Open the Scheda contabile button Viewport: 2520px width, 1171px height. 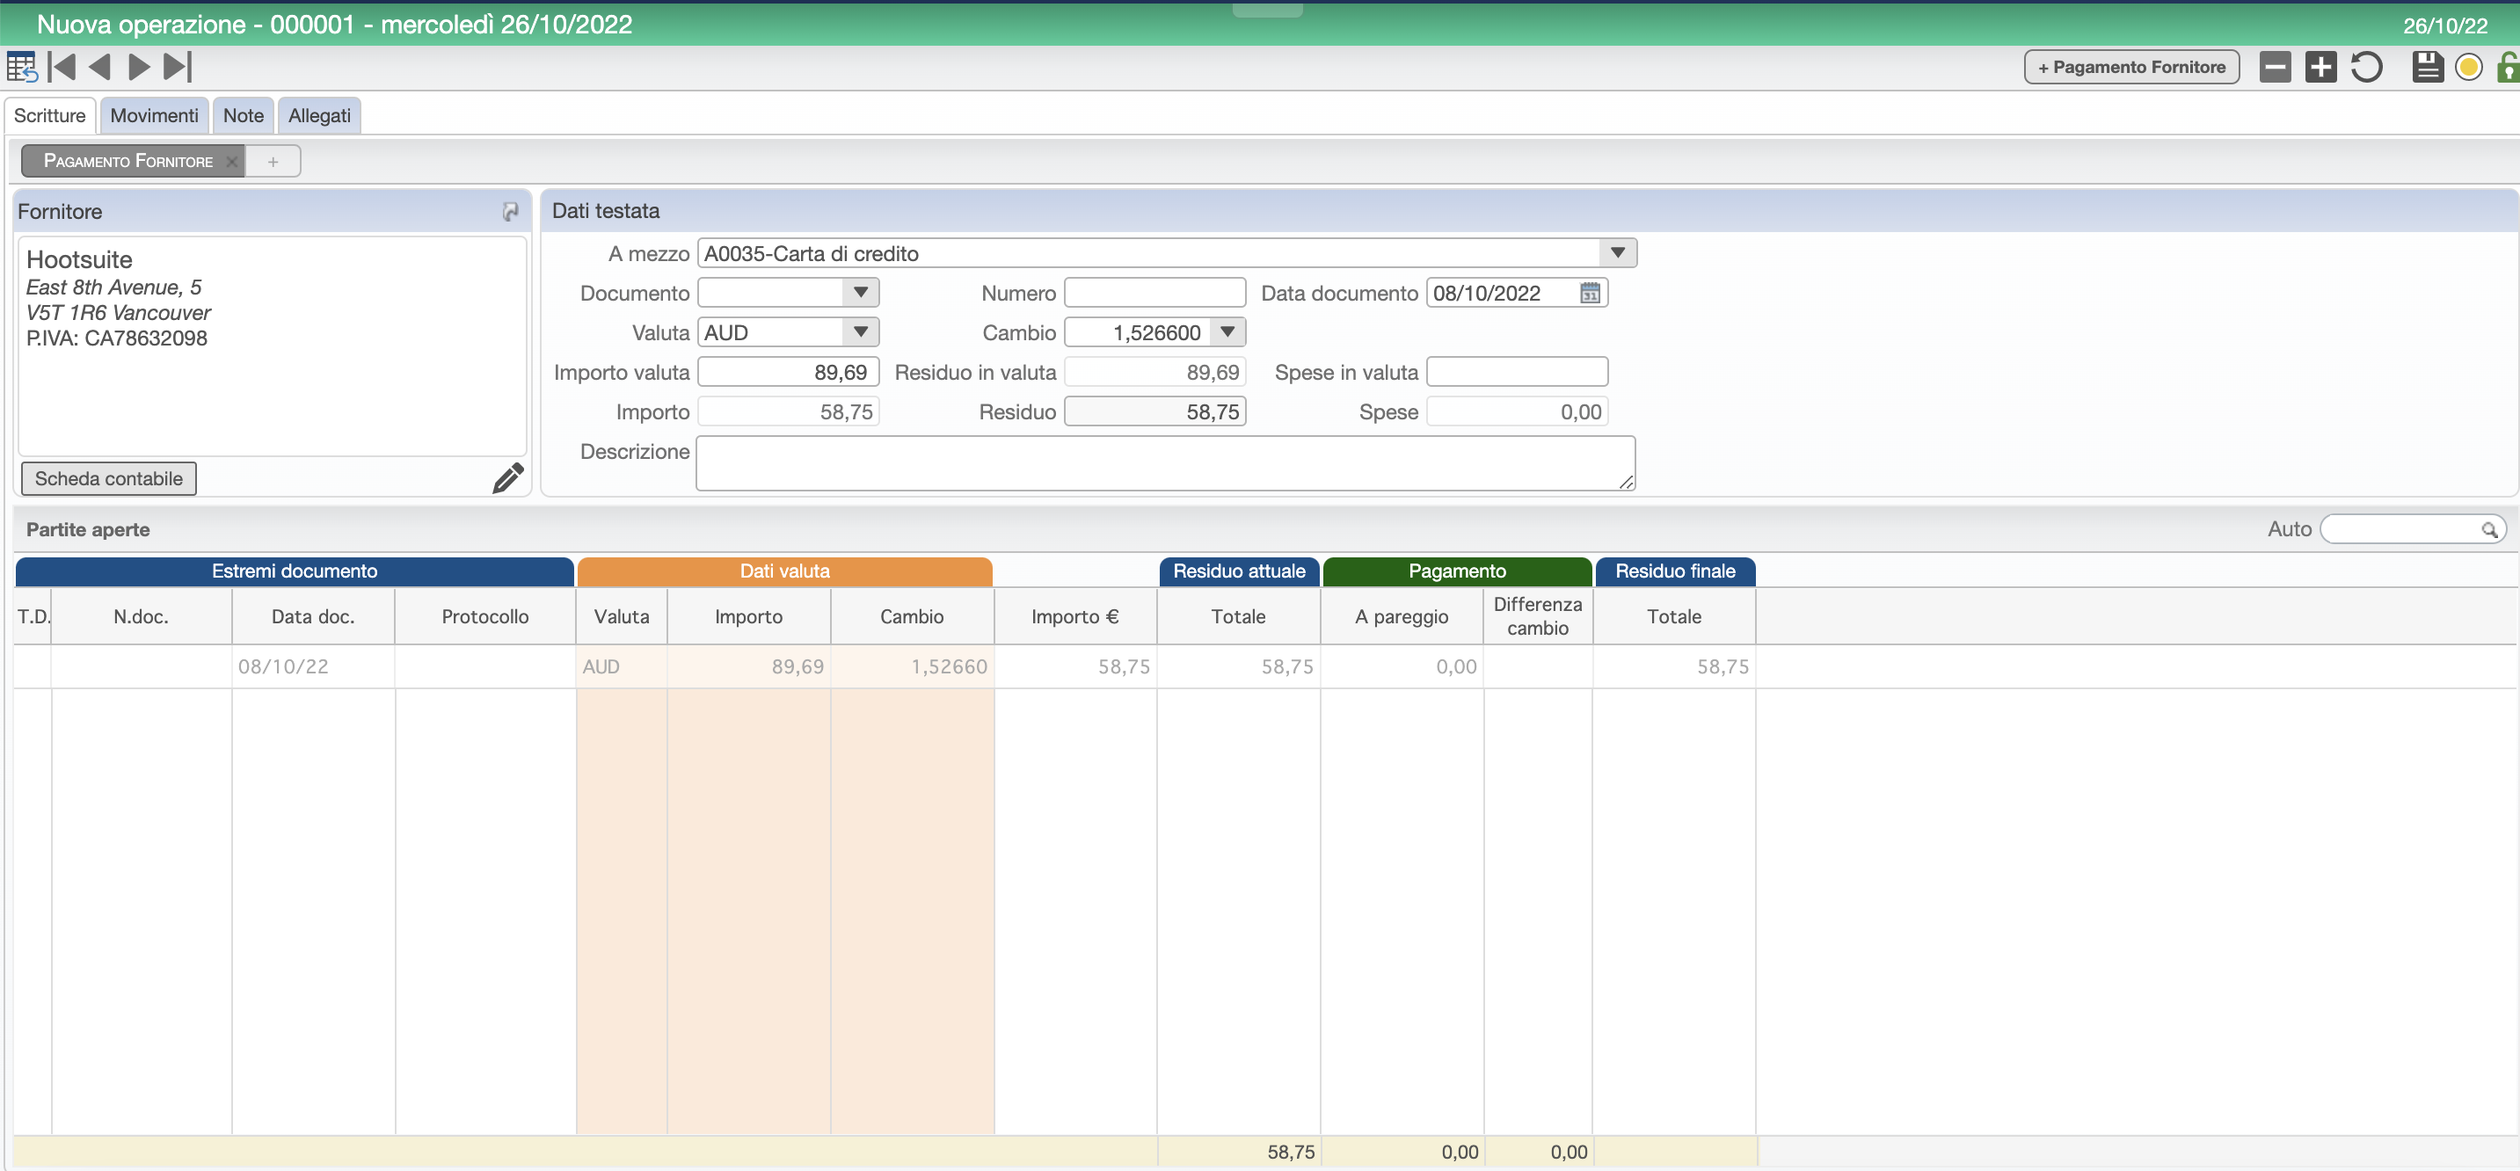tap(108, 478)
